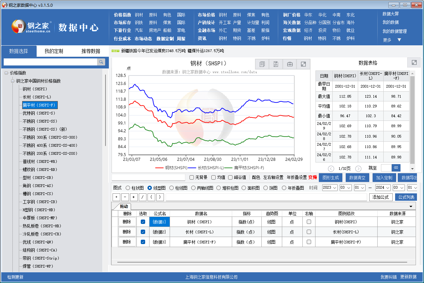424x283 pixels.
Task: Click the 图形生成 button
Action: pyautogui.click(x=331, y=178)
